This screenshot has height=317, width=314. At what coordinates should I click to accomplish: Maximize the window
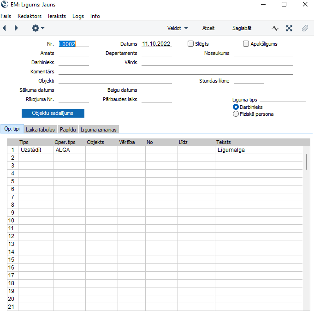pos(284,5)
